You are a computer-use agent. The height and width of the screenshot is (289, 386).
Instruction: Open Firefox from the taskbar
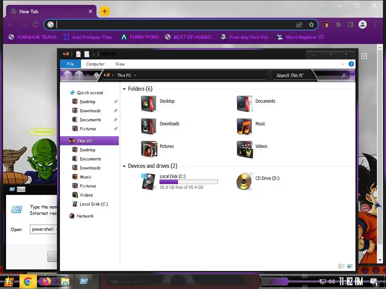[46, 281]
